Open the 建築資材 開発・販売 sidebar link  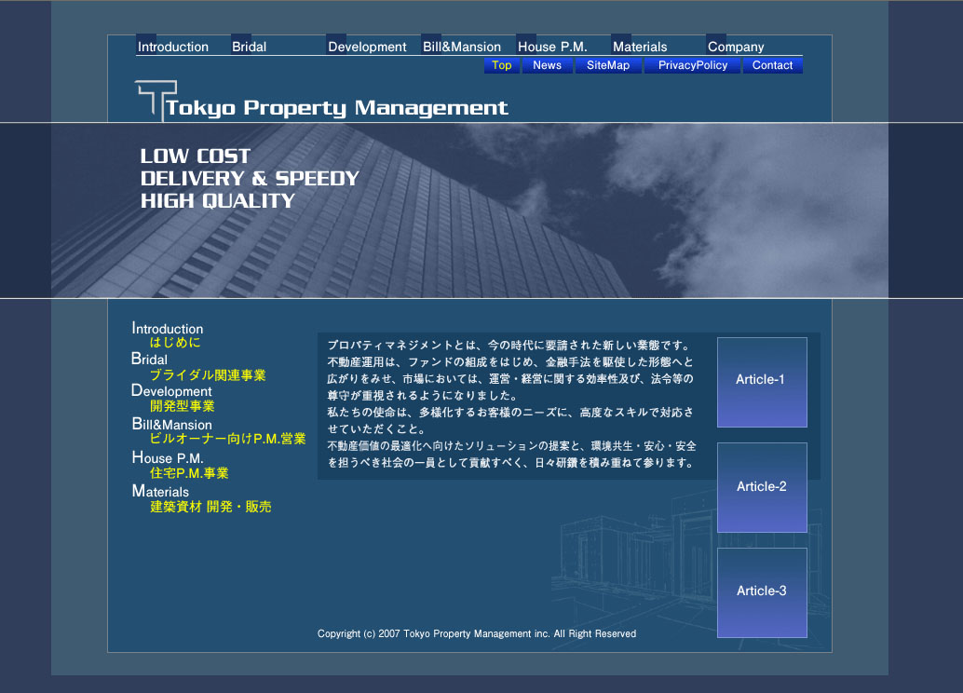point(210,507)
